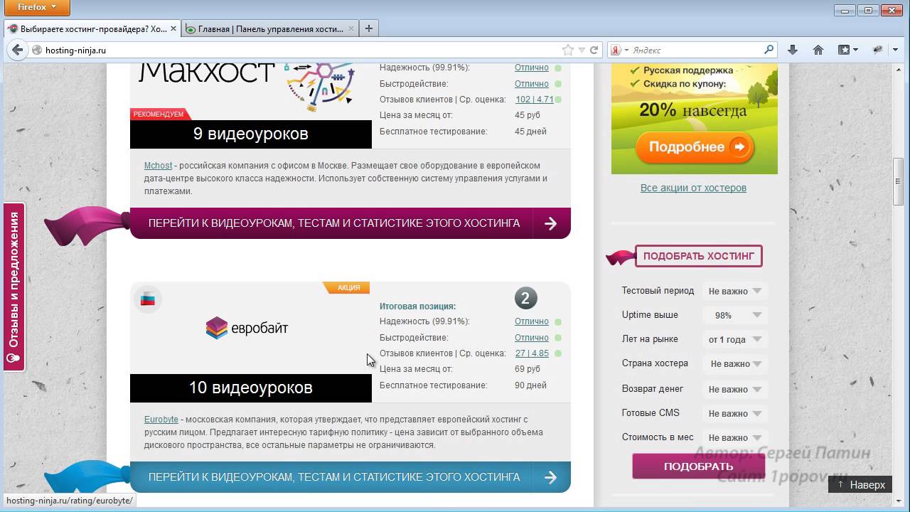
Task: Open the Firefox application menu button
Action: click(x=38, y=7)
